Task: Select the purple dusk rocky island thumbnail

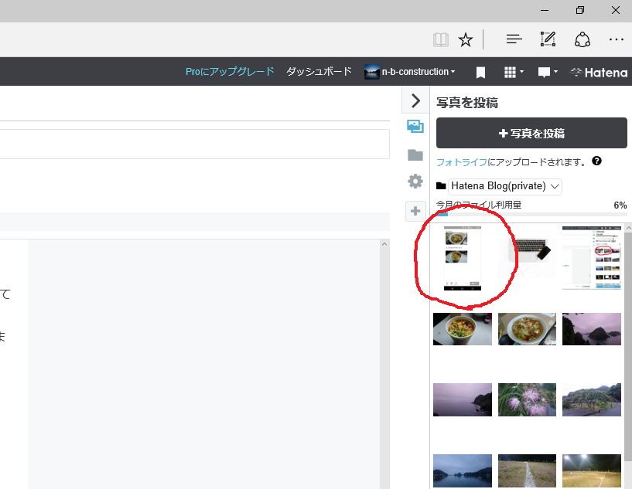Action: click(592, 329)
